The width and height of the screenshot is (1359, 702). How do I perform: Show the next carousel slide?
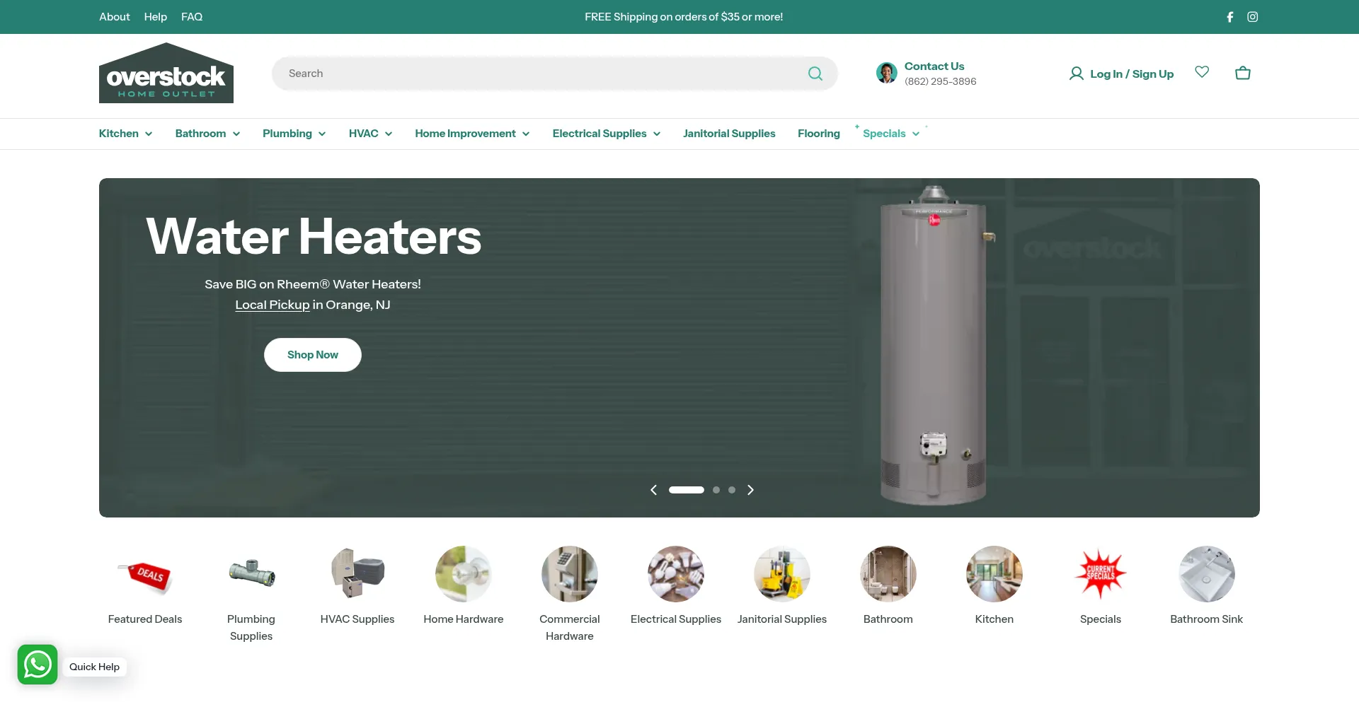pyautogui.click(x=751, y=490)
